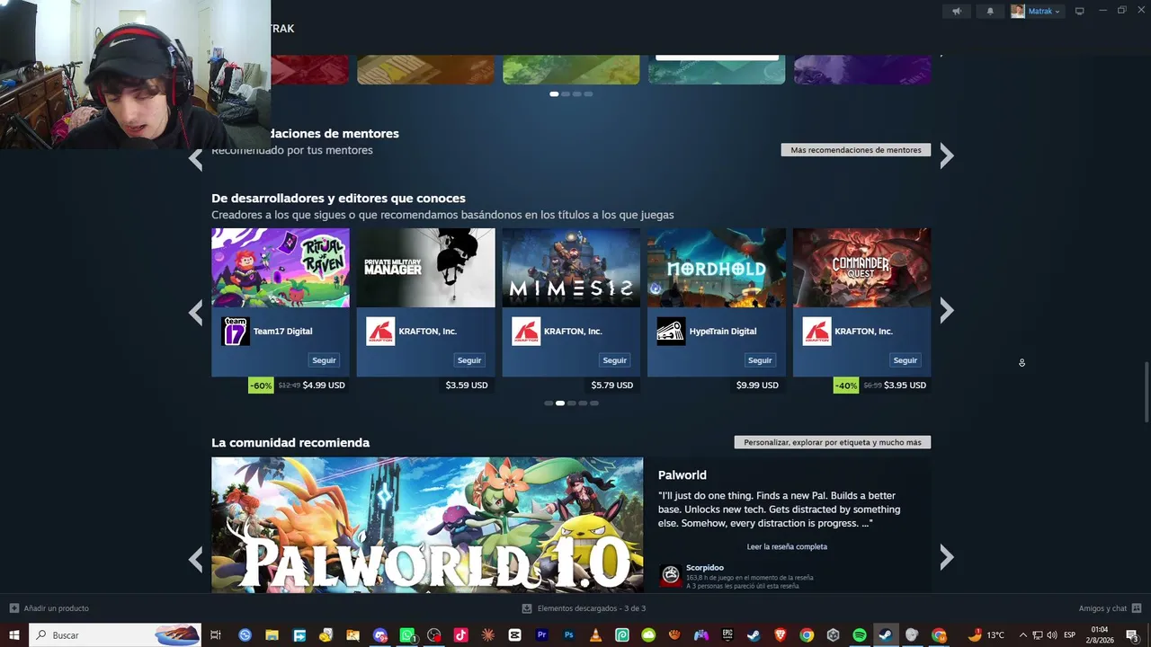This screenshot has height=647, width=1151.
Task: Show hidden system tray icons
Action: 1022,635
